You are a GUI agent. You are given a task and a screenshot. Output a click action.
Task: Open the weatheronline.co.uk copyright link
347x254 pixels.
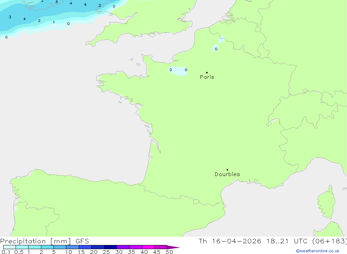pos(318,251)
